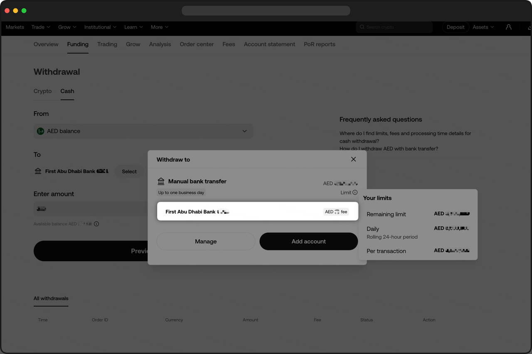Expand the Institutional menu
This screenshot has height=354, width=532.
(x=100, y=27)
